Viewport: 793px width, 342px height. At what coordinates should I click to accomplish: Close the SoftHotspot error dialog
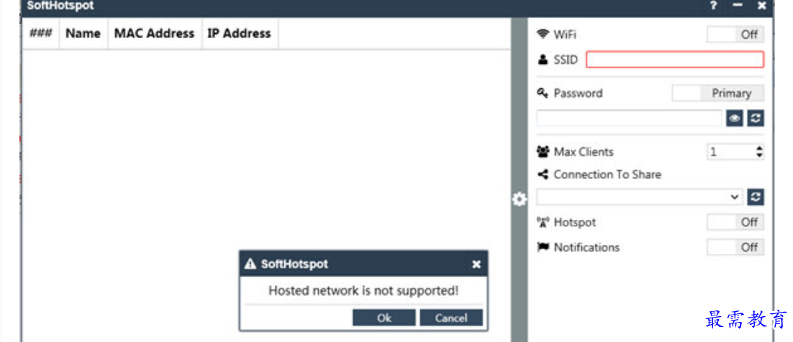tap(476, 264)
